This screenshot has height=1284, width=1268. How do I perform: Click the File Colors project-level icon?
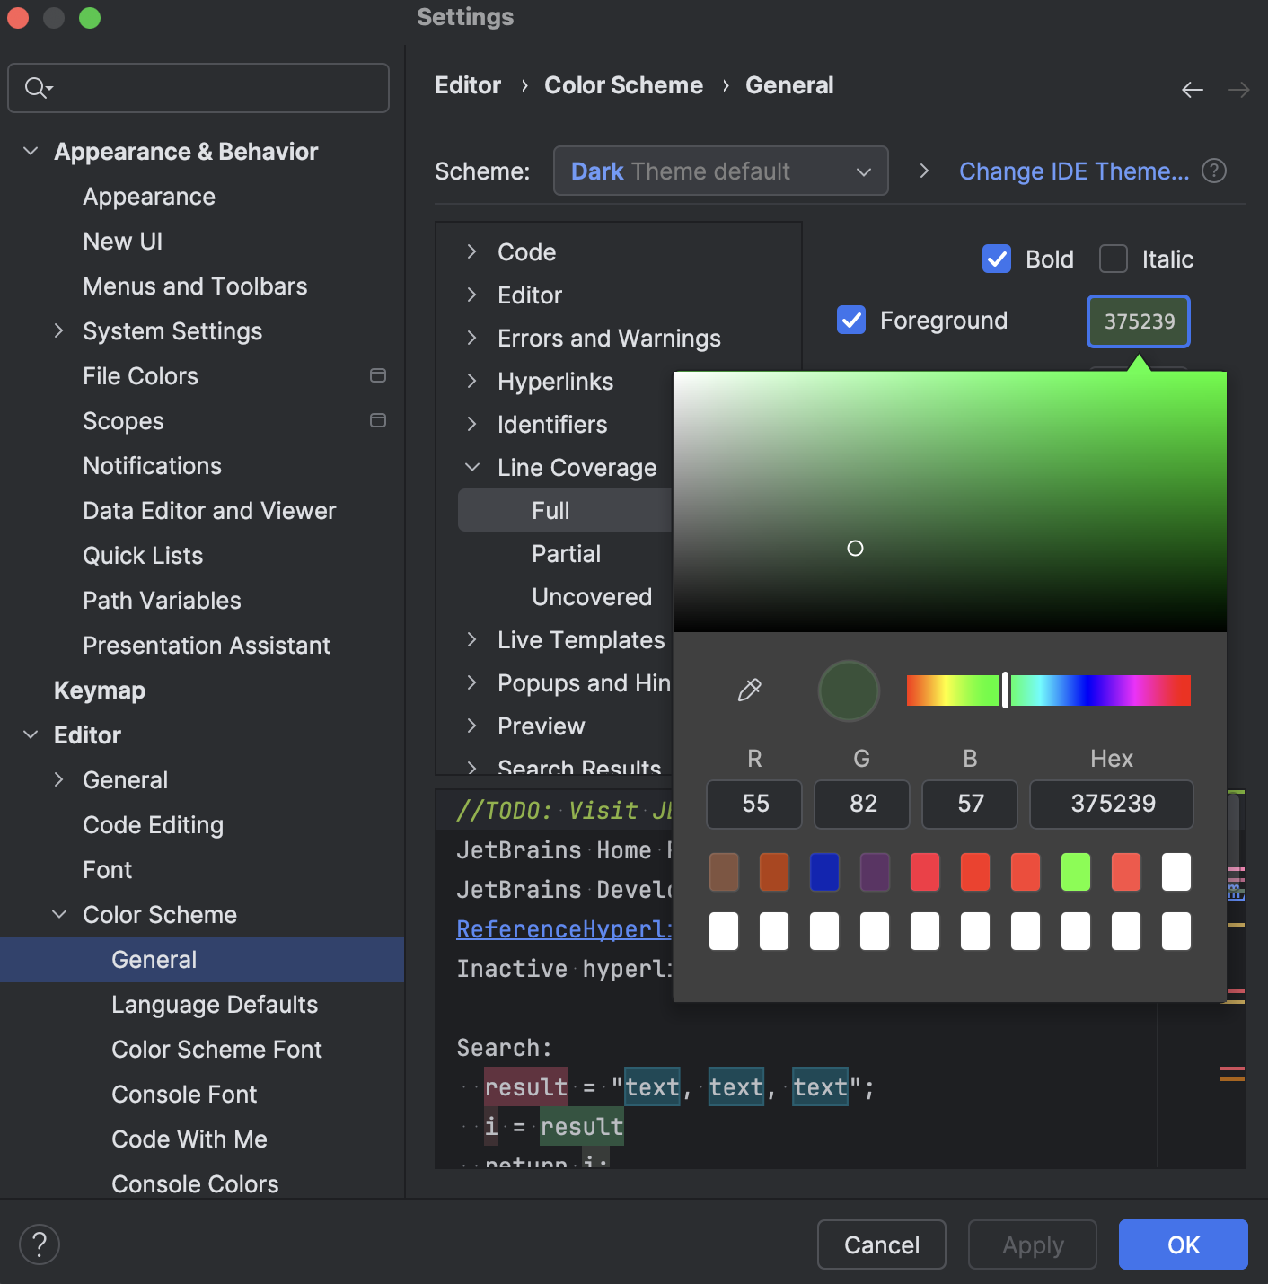[x=378, y=375]
